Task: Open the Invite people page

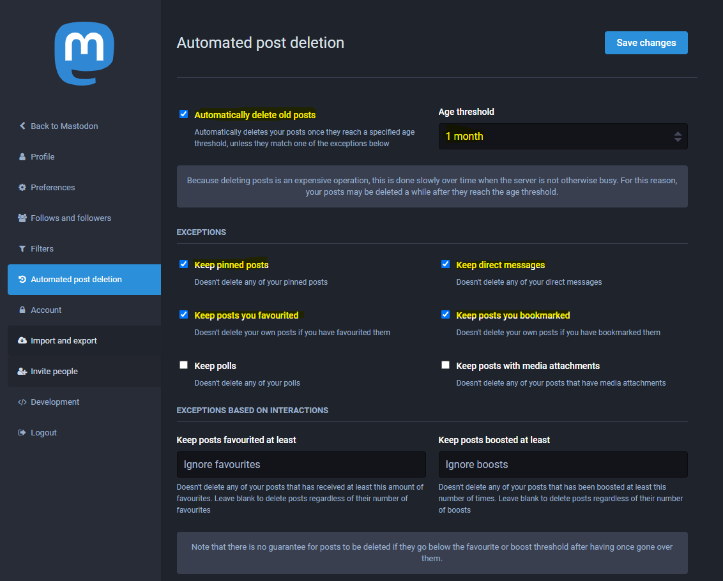Action: tap(54, 372)
